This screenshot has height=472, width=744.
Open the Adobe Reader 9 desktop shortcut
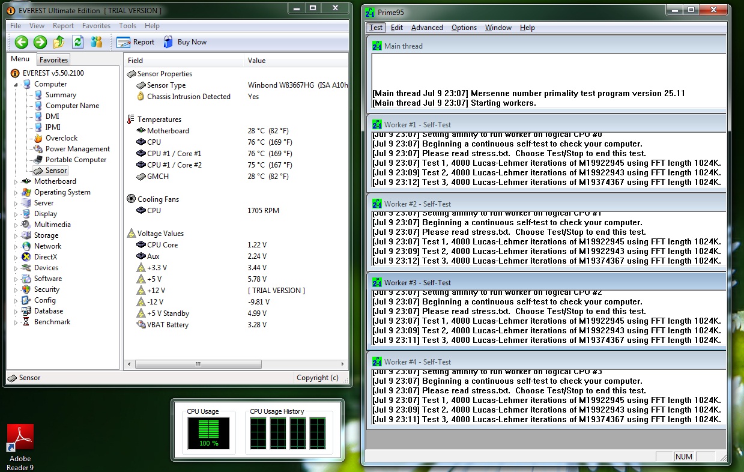(x=20, y=447)
